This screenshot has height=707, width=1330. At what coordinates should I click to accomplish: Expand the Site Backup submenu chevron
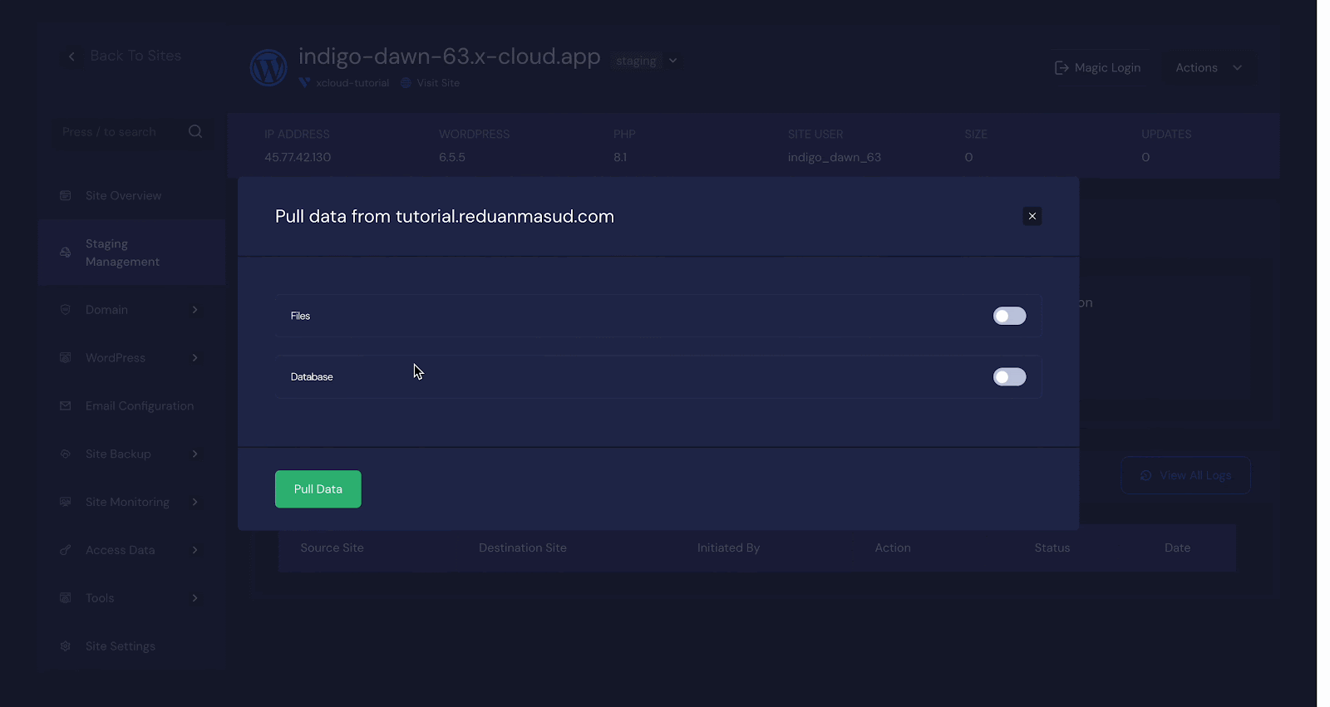195,454
